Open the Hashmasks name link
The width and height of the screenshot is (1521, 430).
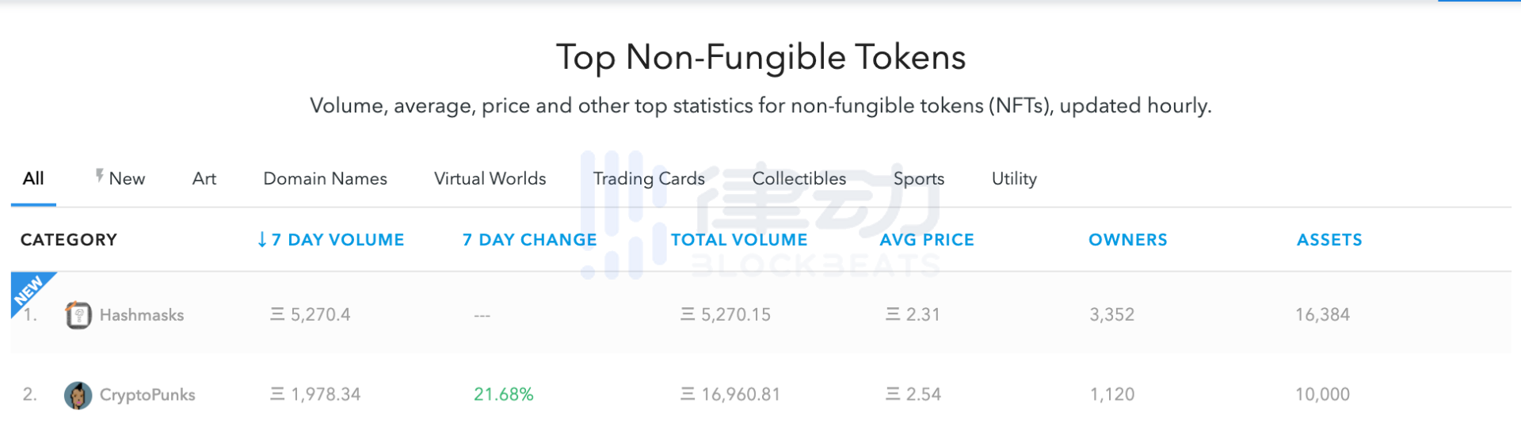pos(142,315)
